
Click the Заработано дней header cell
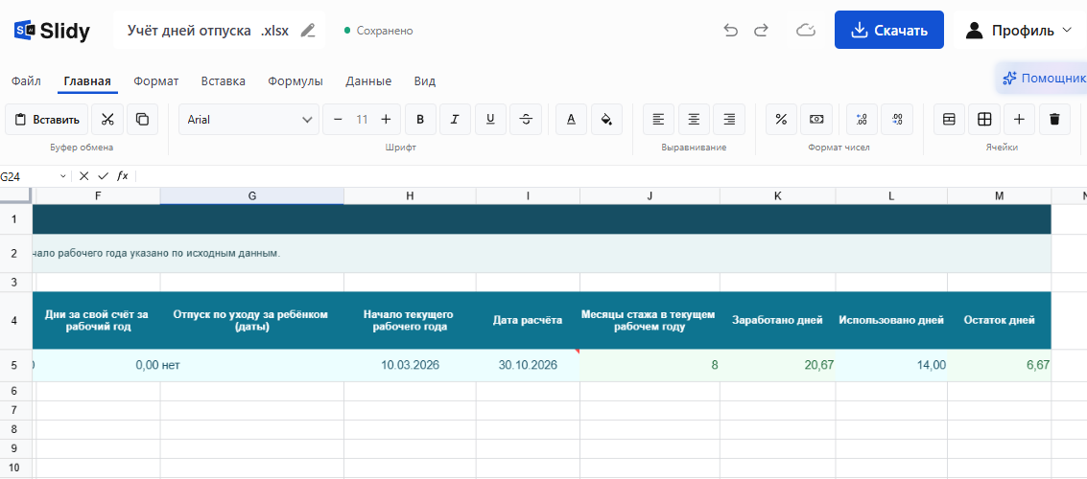[778, 321]
